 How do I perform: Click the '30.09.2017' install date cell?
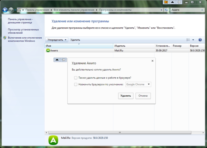coord(161,50)
